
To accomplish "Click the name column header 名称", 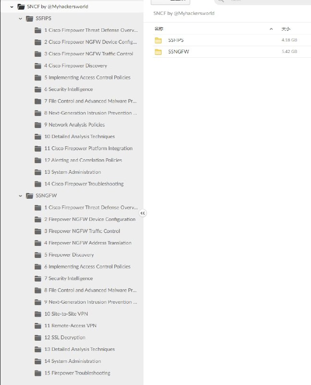I will [159, 29].
